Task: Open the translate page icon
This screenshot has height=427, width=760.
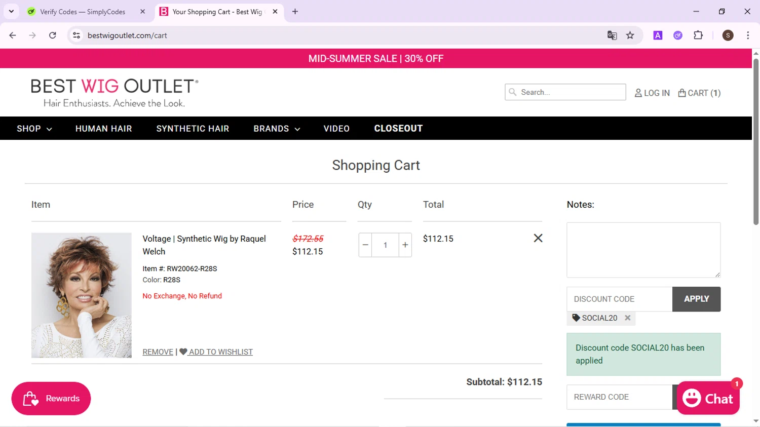Action: pyautogui.click(x=612, y=35)
